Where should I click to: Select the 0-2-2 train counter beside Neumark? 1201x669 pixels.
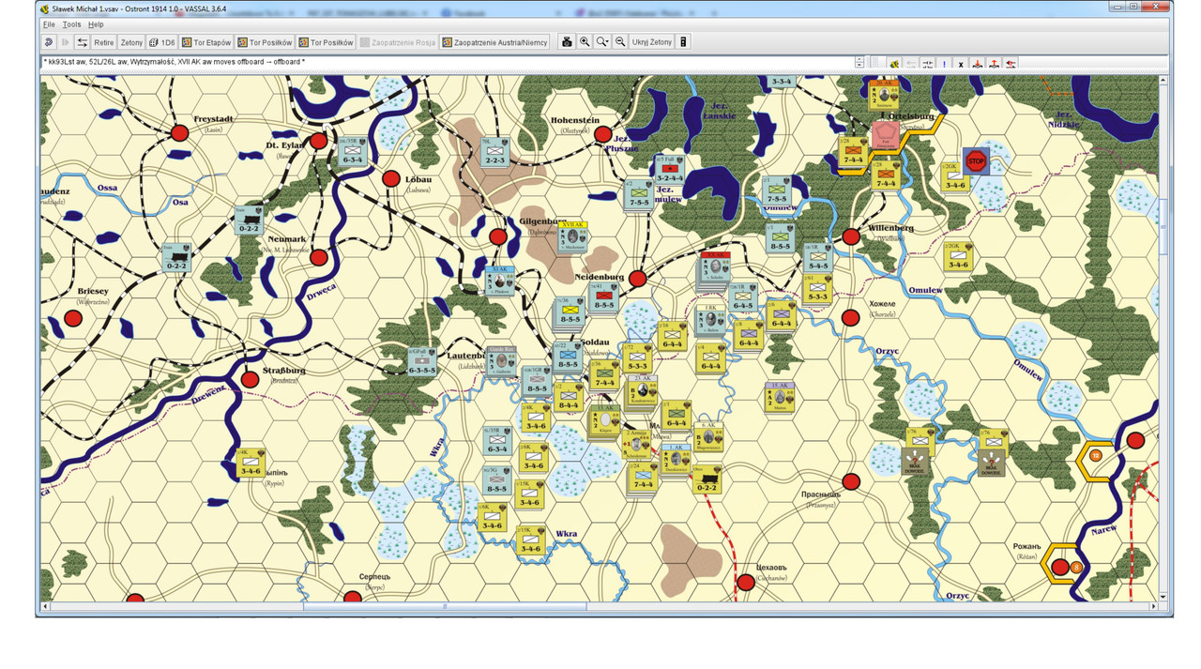click(x=249, y=220)
